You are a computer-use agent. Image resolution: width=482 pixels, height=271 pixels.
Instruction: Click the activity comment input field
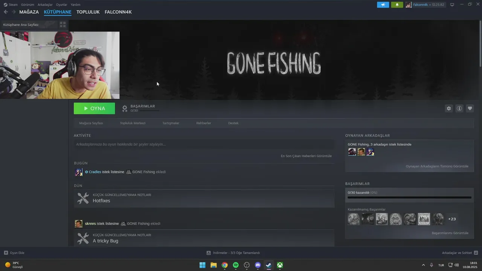(204, 144)
